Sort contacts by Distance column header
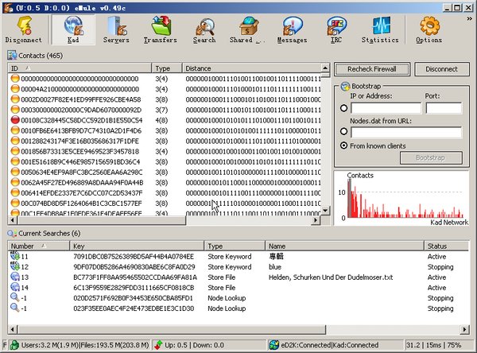Image resolution: width=477 pixels, height=353 pixels. tap(251, 68)
